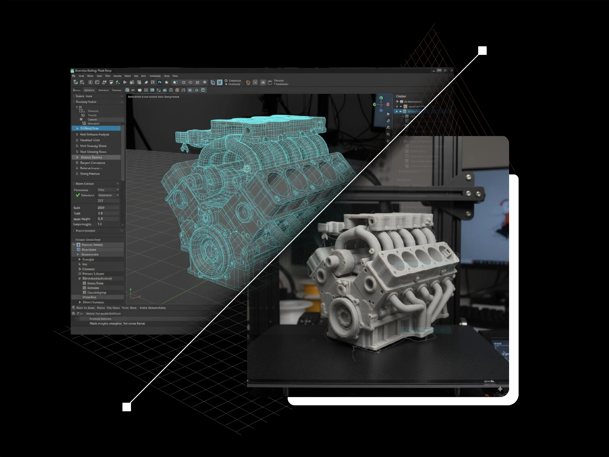Screen dimensions: 609x457
Task: Expand the last tree row above the bottom bar
Action: click(80, 302)
